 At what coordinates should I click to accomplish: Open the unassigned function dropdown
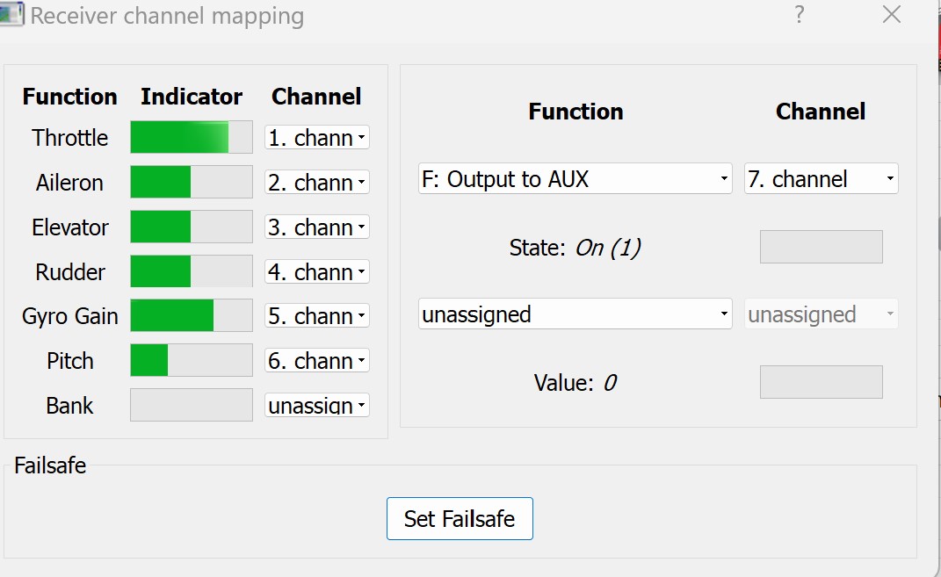coord(575,314)
